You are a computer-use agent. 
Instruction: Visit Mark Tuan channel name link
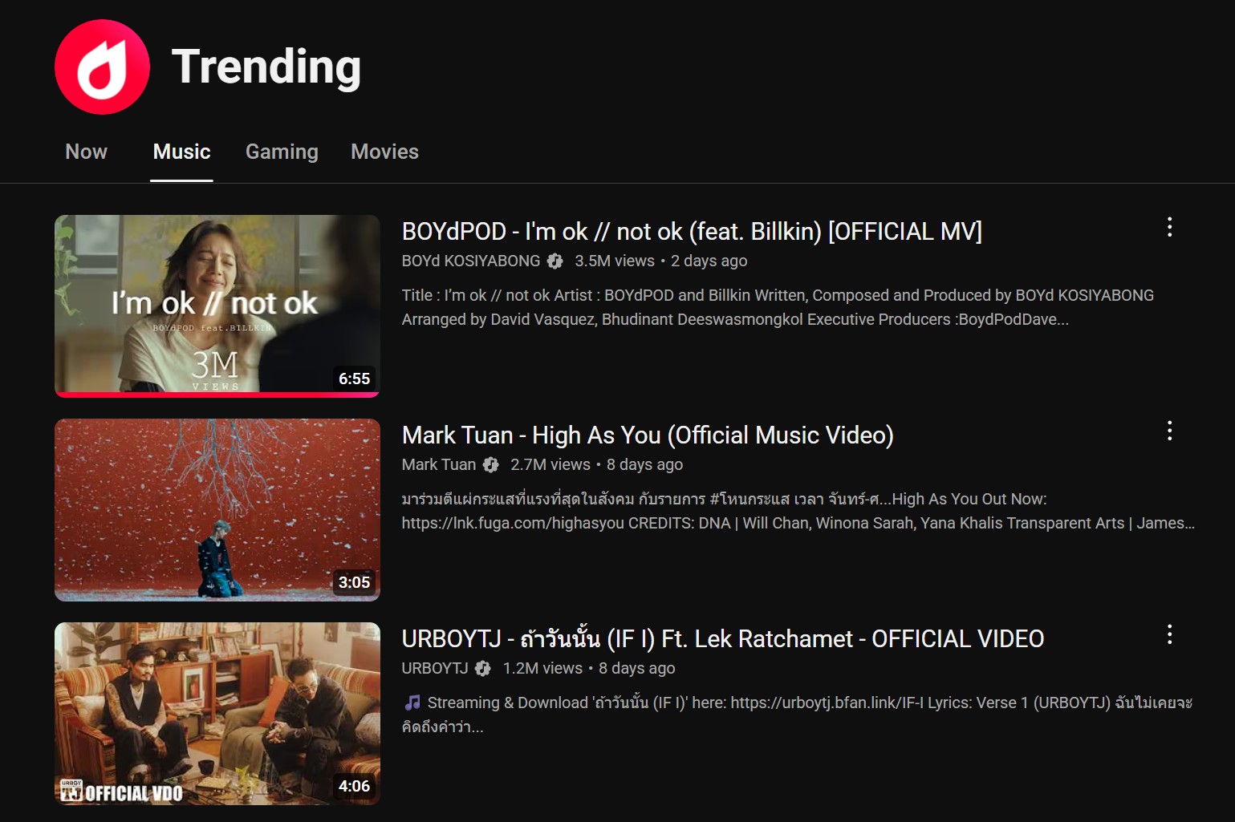pyautogui.click(x=439, y=464)
